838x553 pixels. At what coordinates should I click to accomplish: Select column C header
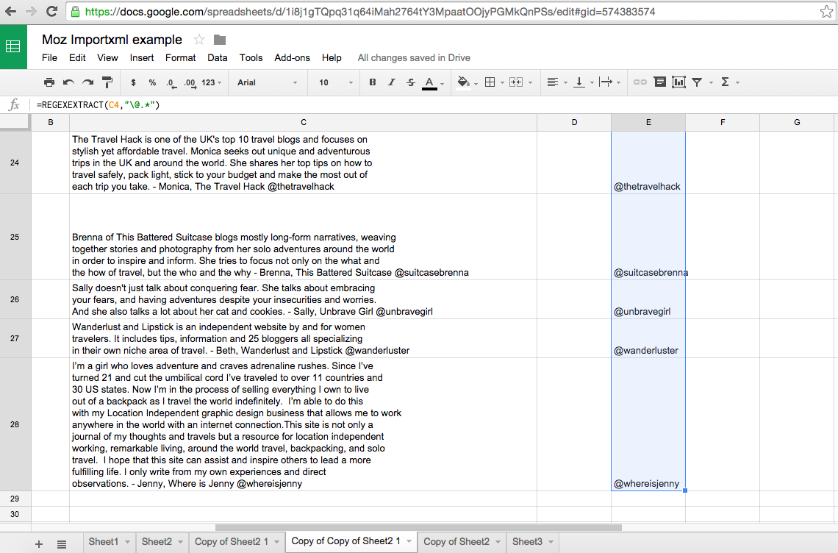click(303, 123)
